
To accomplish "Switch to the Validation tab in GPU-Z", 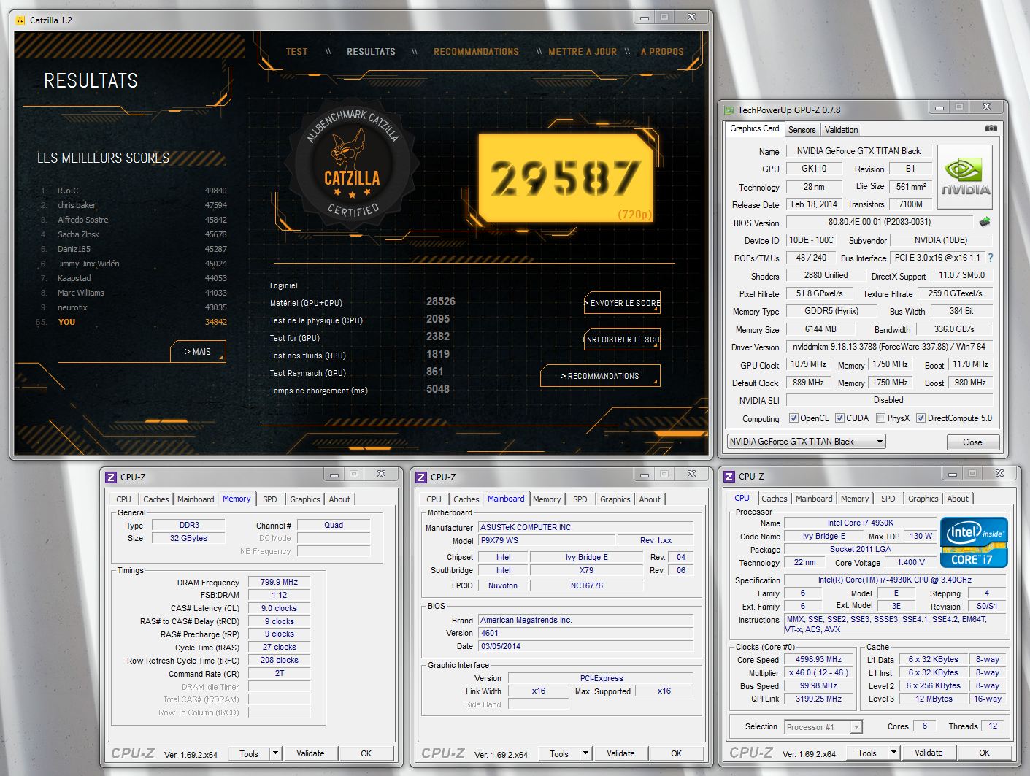I will pyautogui.click(x=841, y=130).
